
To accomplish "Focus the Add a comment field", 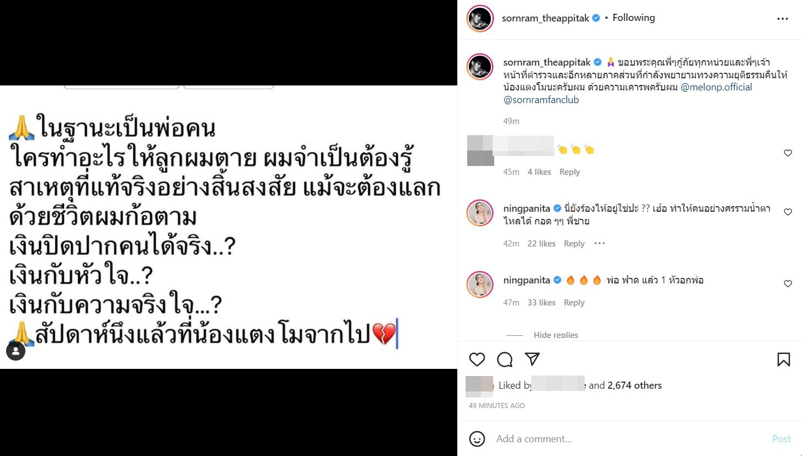I will [x=629, y=439].
